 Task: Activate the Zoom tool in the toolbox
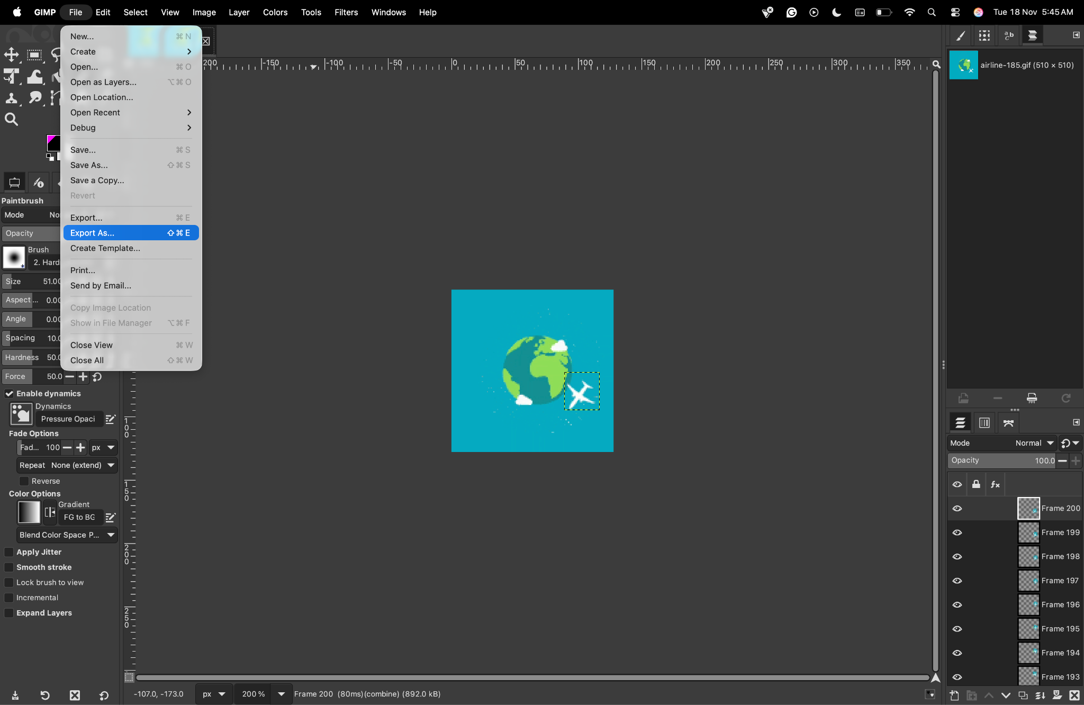pyautogui.click(x=11, y=119)
